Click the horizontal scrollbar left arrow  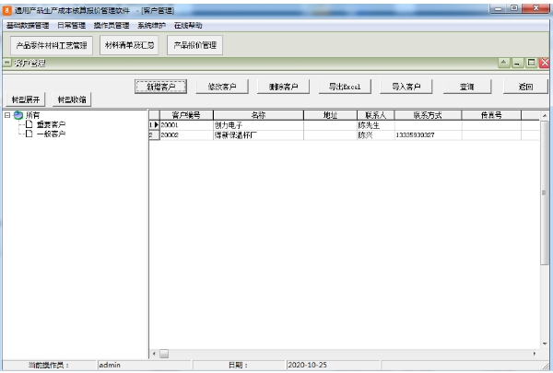coord(154,354)
